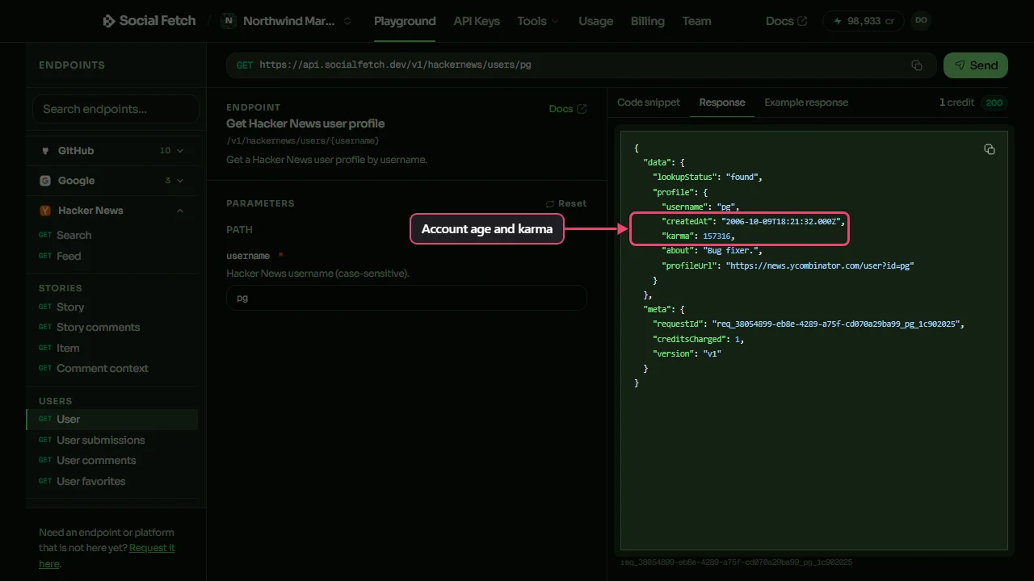Screen dimensions: 1034x581
Task: Click the Northwind workspace N badge
Action: [229, 21]
